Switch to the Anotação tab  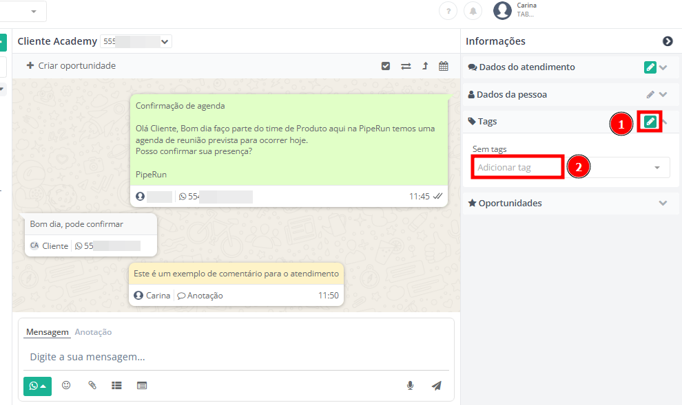click(93, 332)
